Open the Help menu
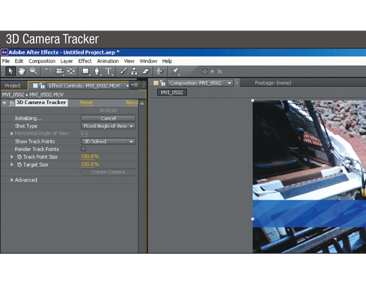 pos(167,61)
